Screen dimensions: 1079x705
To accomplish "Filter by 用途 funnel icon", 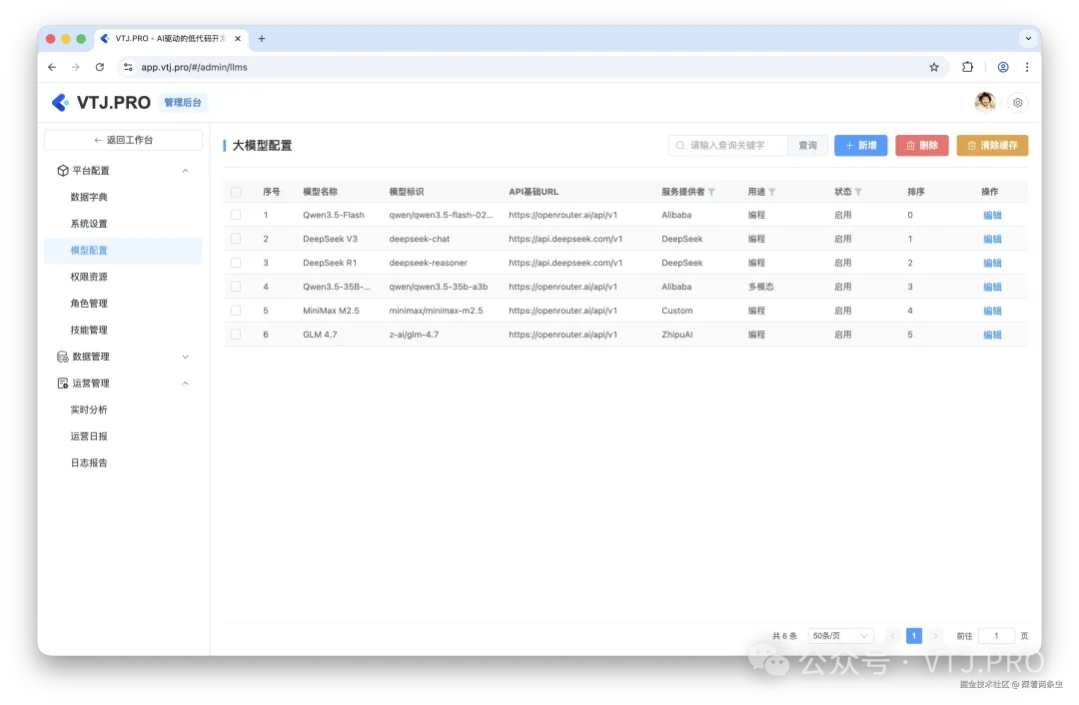I will 771,192.
